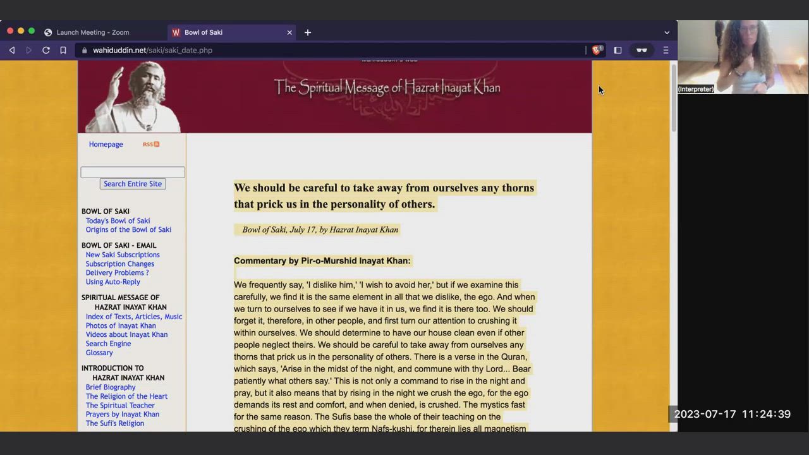The height and width of the screenshot is (455, 809).
Task: Click the bookmark icon in toolbar
Action: coord(63,51)
